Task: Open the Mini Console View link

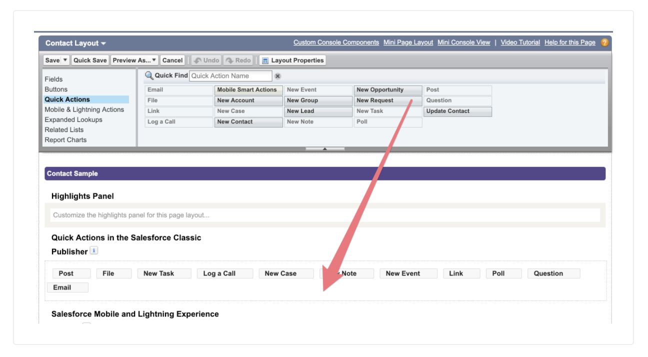Action: coord(463,42)
